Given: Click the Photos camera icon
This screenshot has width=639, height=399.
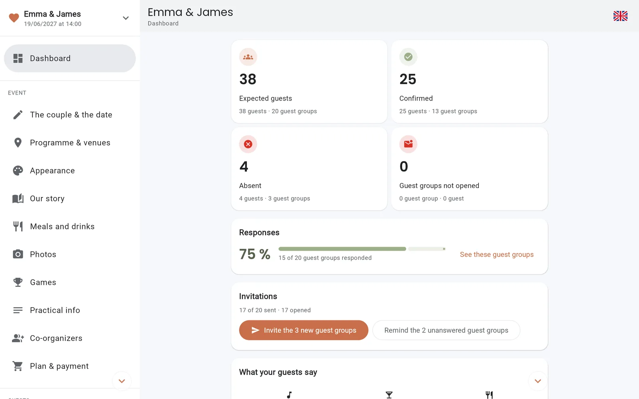Looking at the screenshot, I should point(18,255).
